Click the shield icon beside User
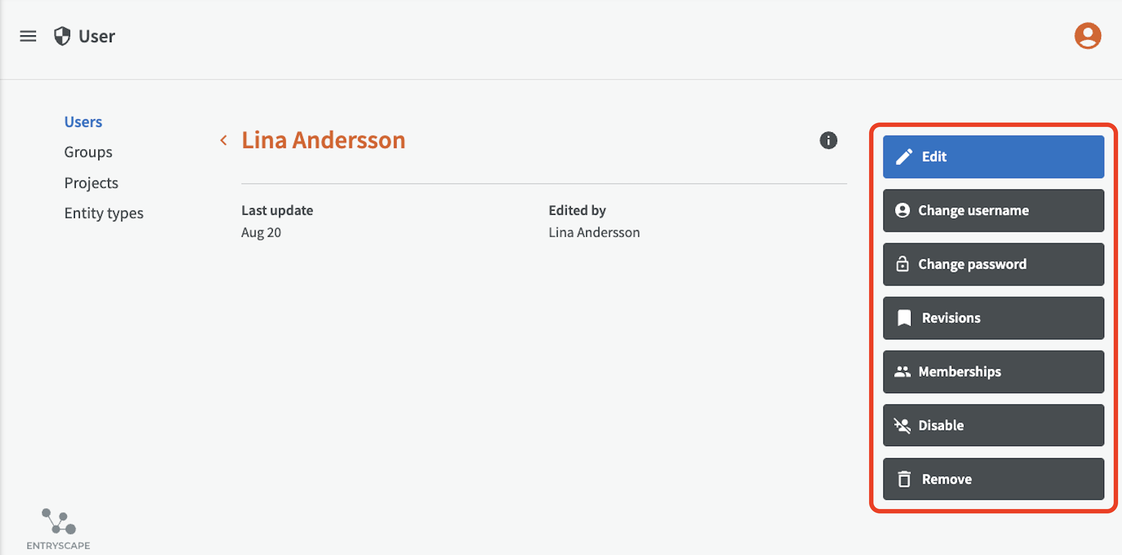Image resolution: width=1122 pixels, height=555 pixels. point(62,36)
